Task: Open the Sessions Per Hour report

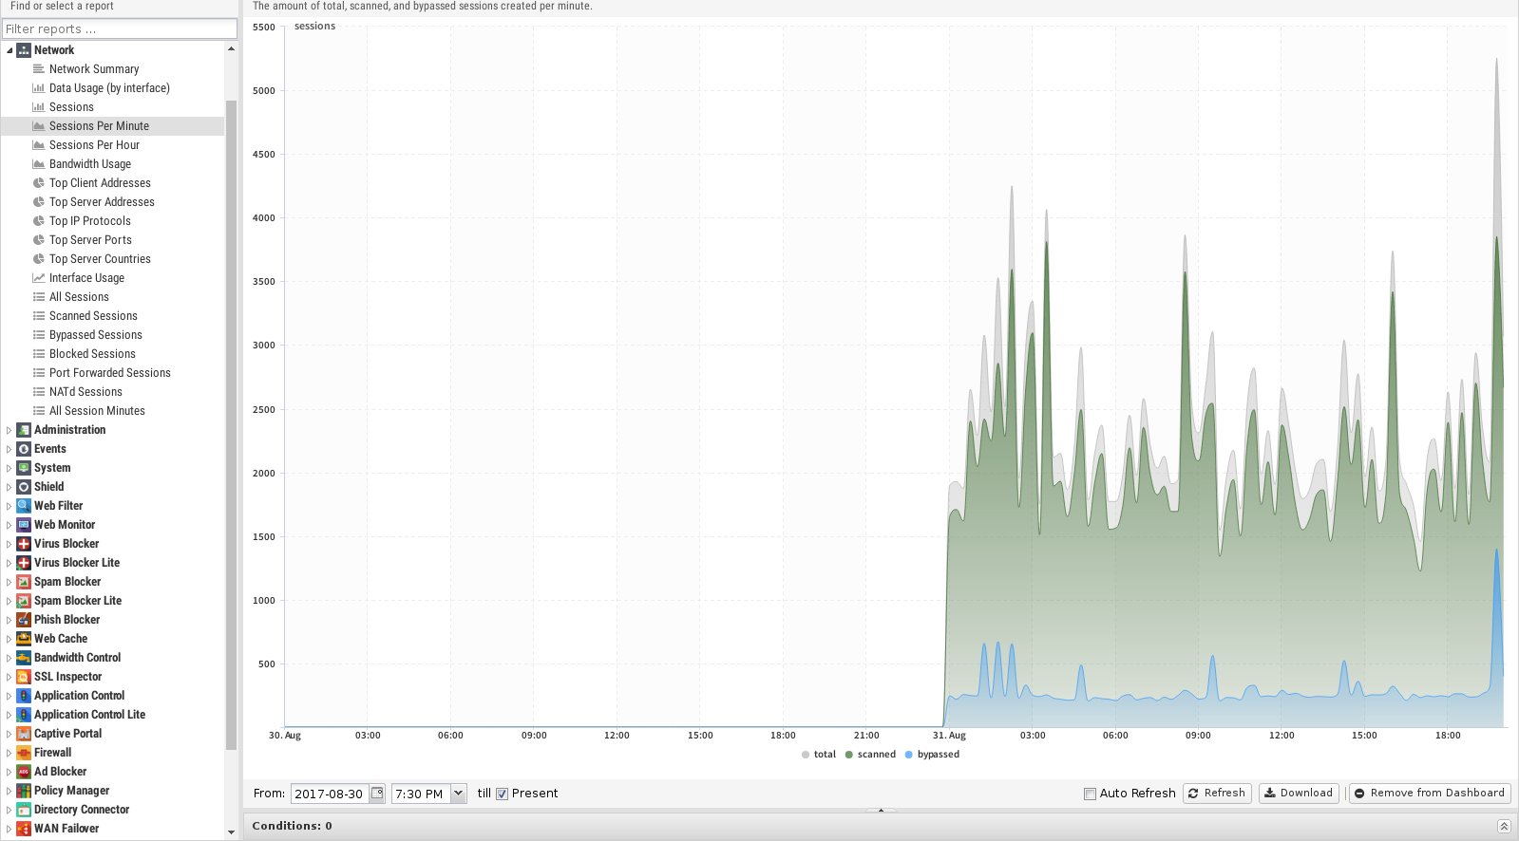Action: pos(94,145)
